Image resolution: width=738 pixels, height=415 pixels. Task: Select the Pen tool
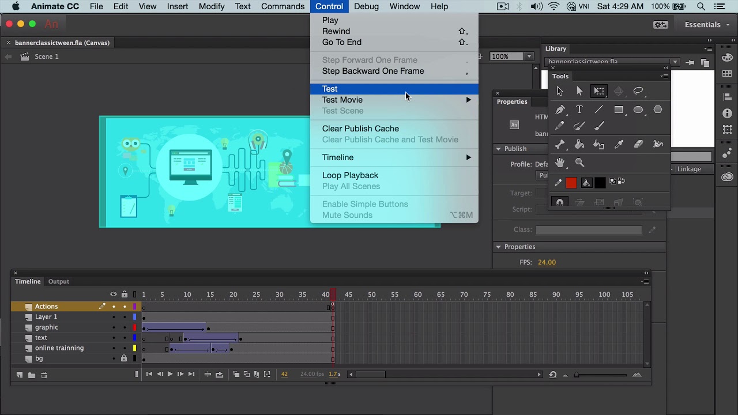click(x=560, y=110)
